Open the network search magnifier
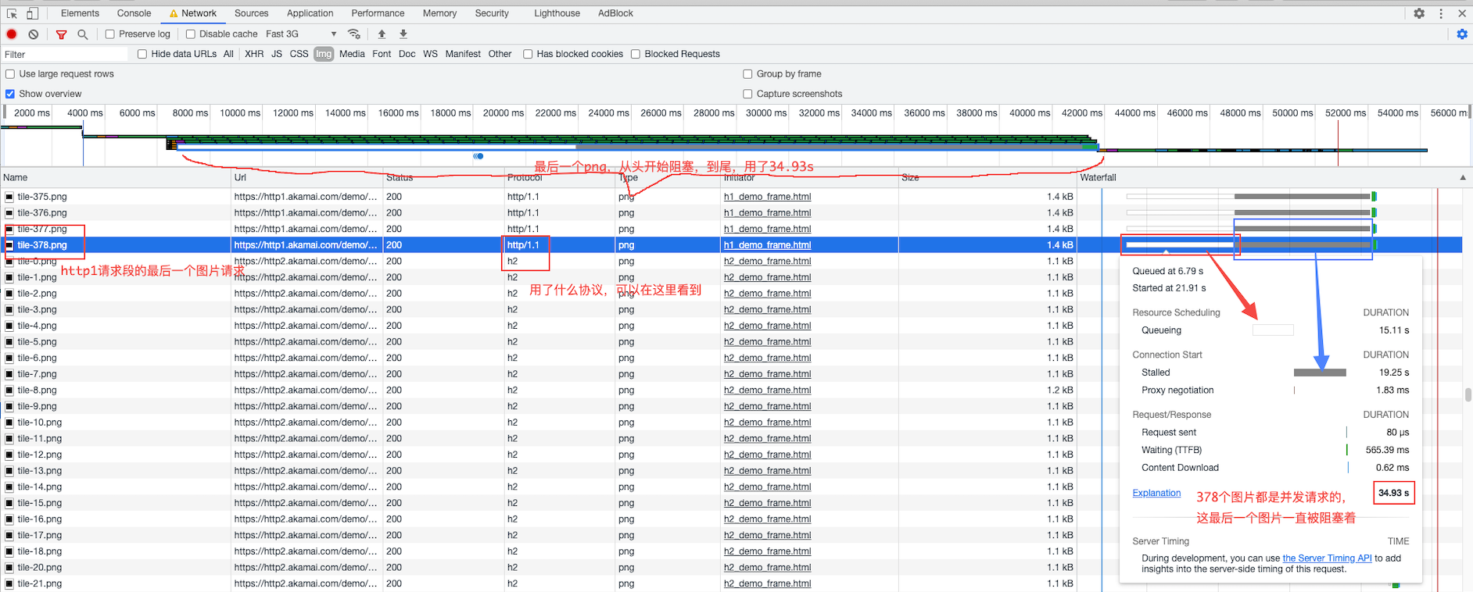The image size is (1473, 592). [x=82, y=34]
